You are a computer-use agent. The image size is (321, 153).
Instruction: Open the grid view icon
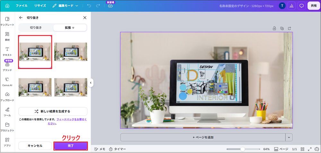tap(302, 149)
